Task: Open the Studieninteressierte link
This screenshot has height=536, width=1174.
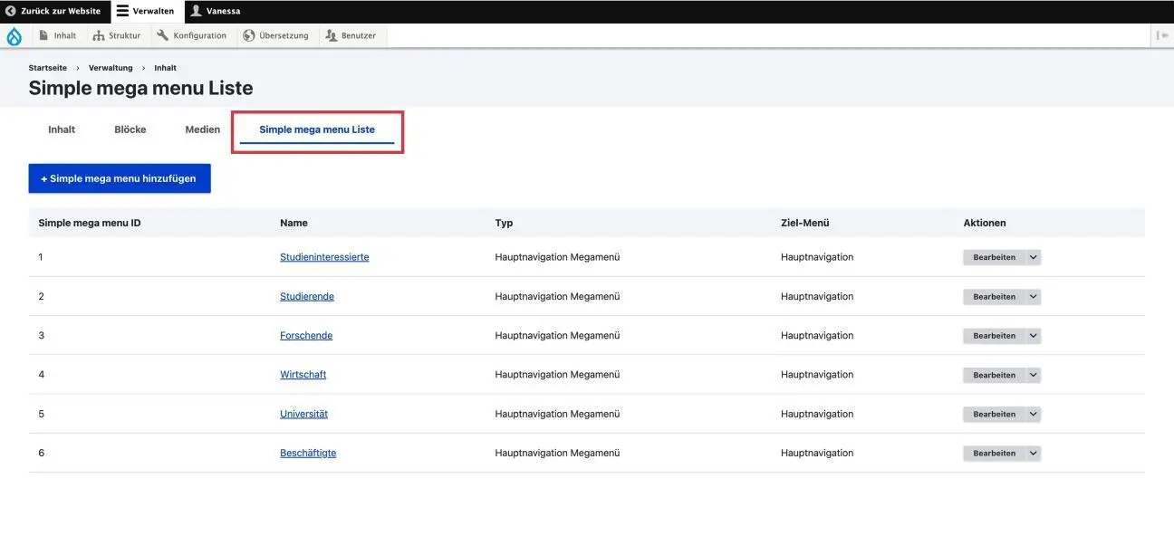Action: coord(323,256)
